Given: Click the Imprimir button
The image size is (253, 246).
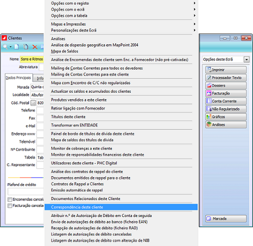Looking at the screenshot, I should (x=226, y=70).
